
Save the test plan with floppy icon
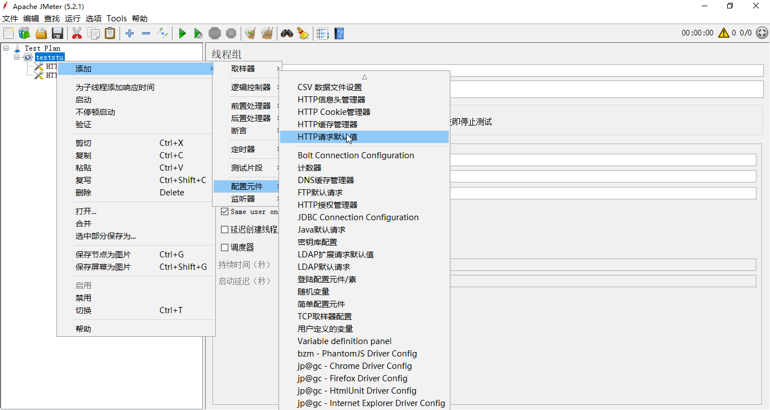point(57,33)
